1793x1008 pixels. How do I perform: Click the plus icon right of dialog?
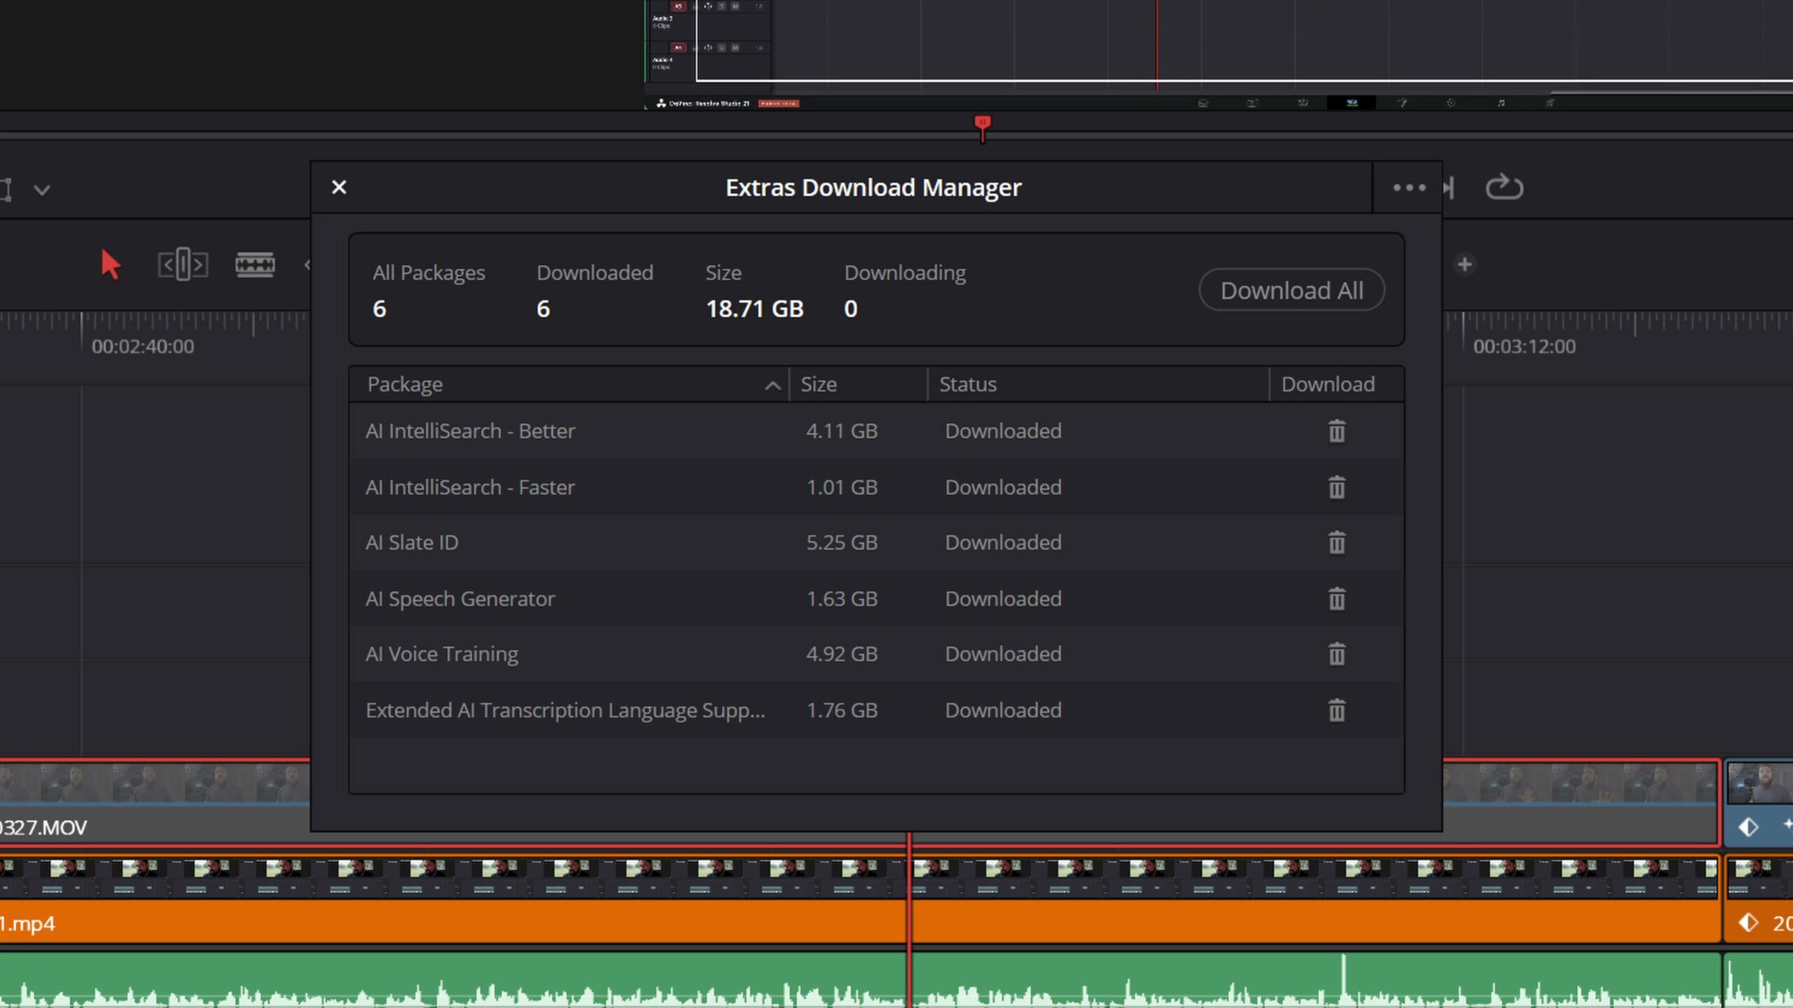coord(1465,265)
